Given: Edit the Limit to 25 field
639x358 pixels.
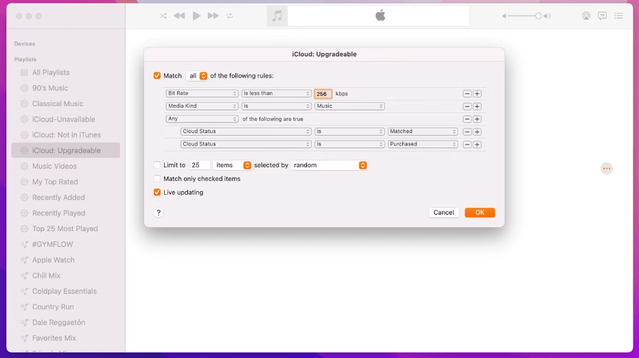Looking at the screenshot, I should [200, 165].
